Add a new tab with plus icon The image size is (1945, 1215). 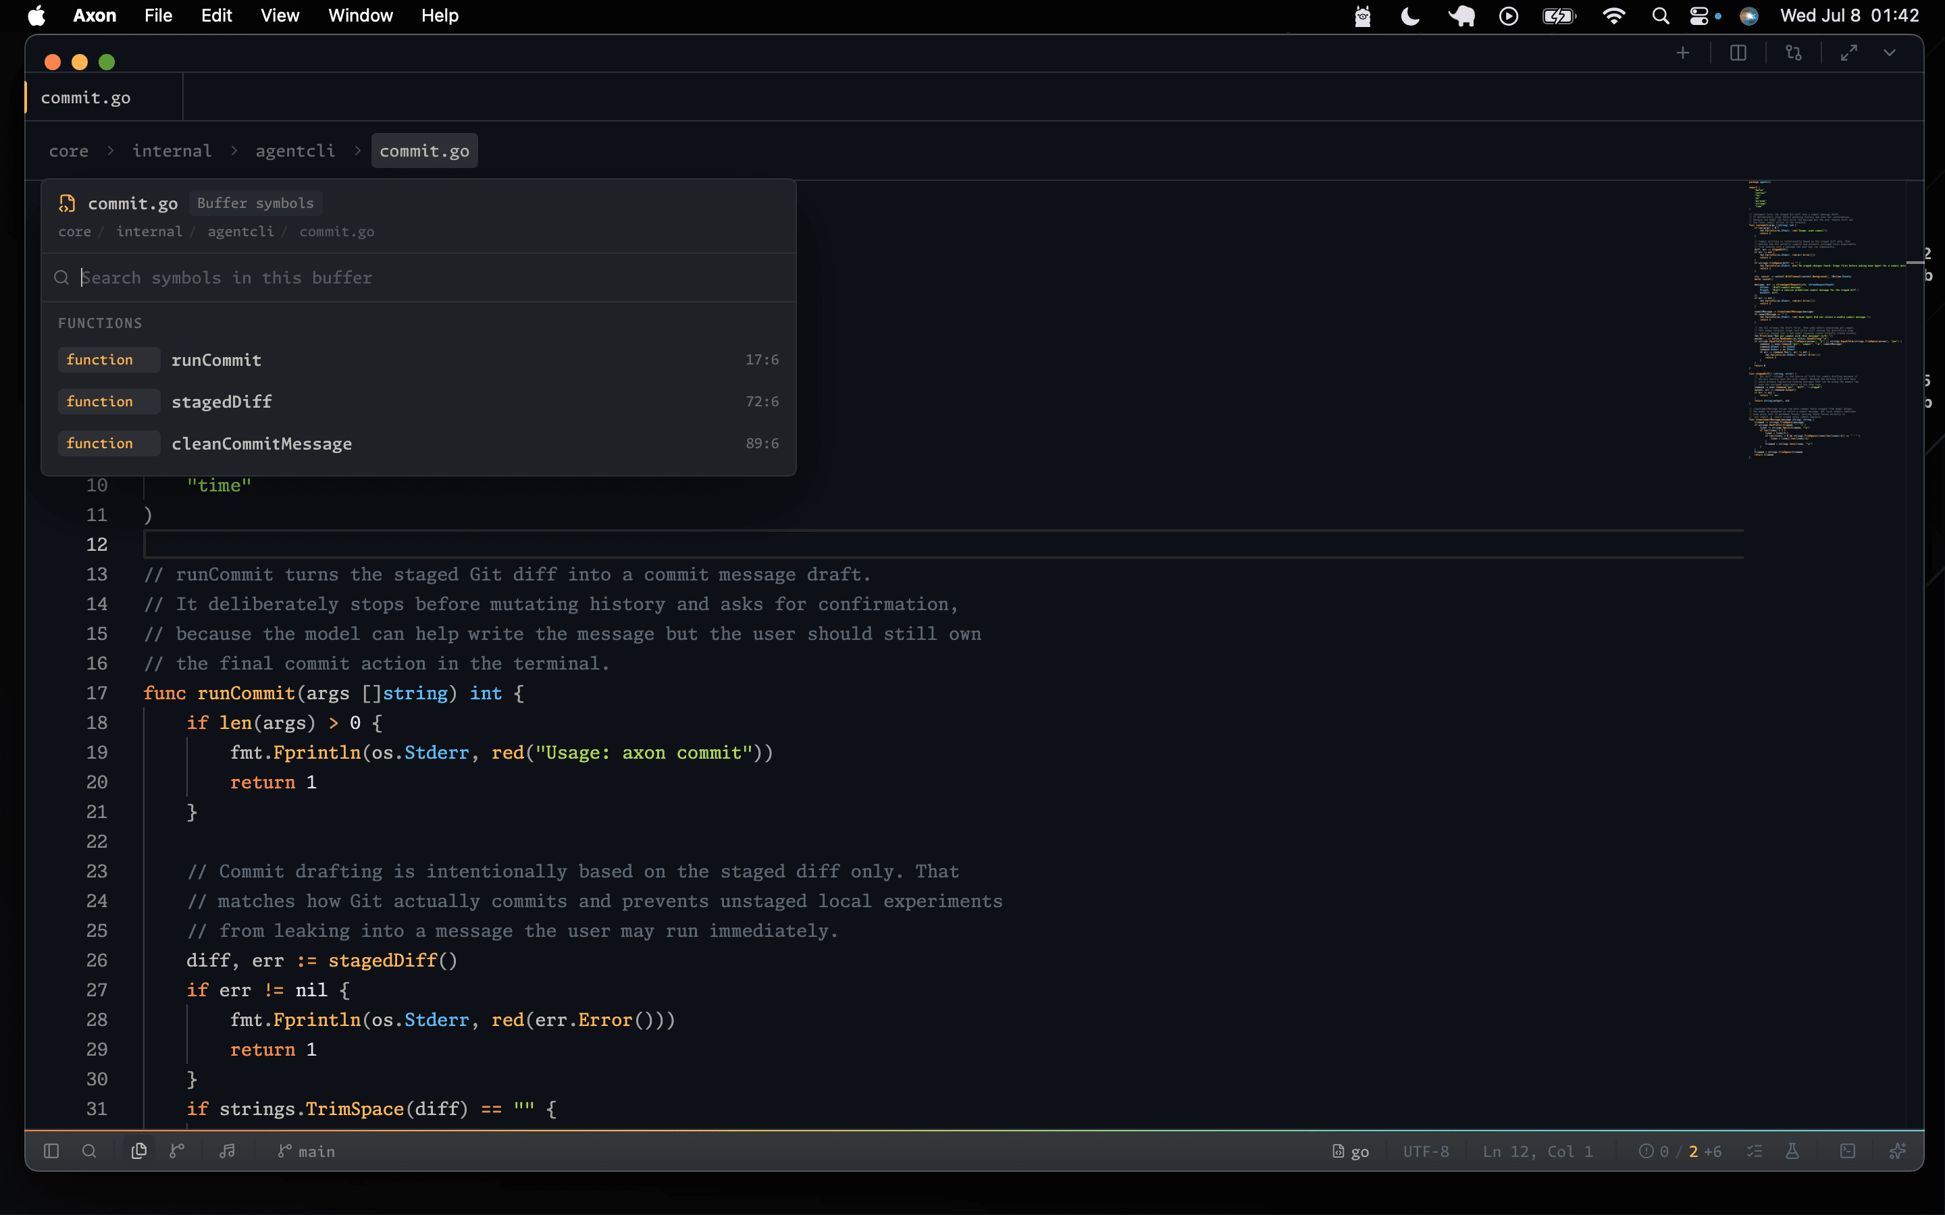[x=1683, y=53]
